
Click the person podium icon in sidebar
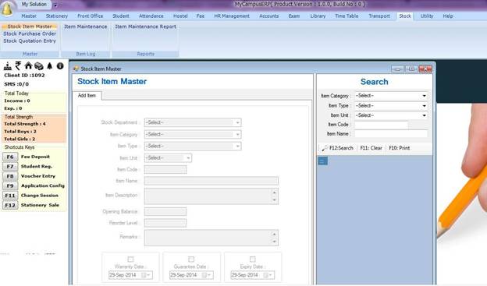(8, 65)
